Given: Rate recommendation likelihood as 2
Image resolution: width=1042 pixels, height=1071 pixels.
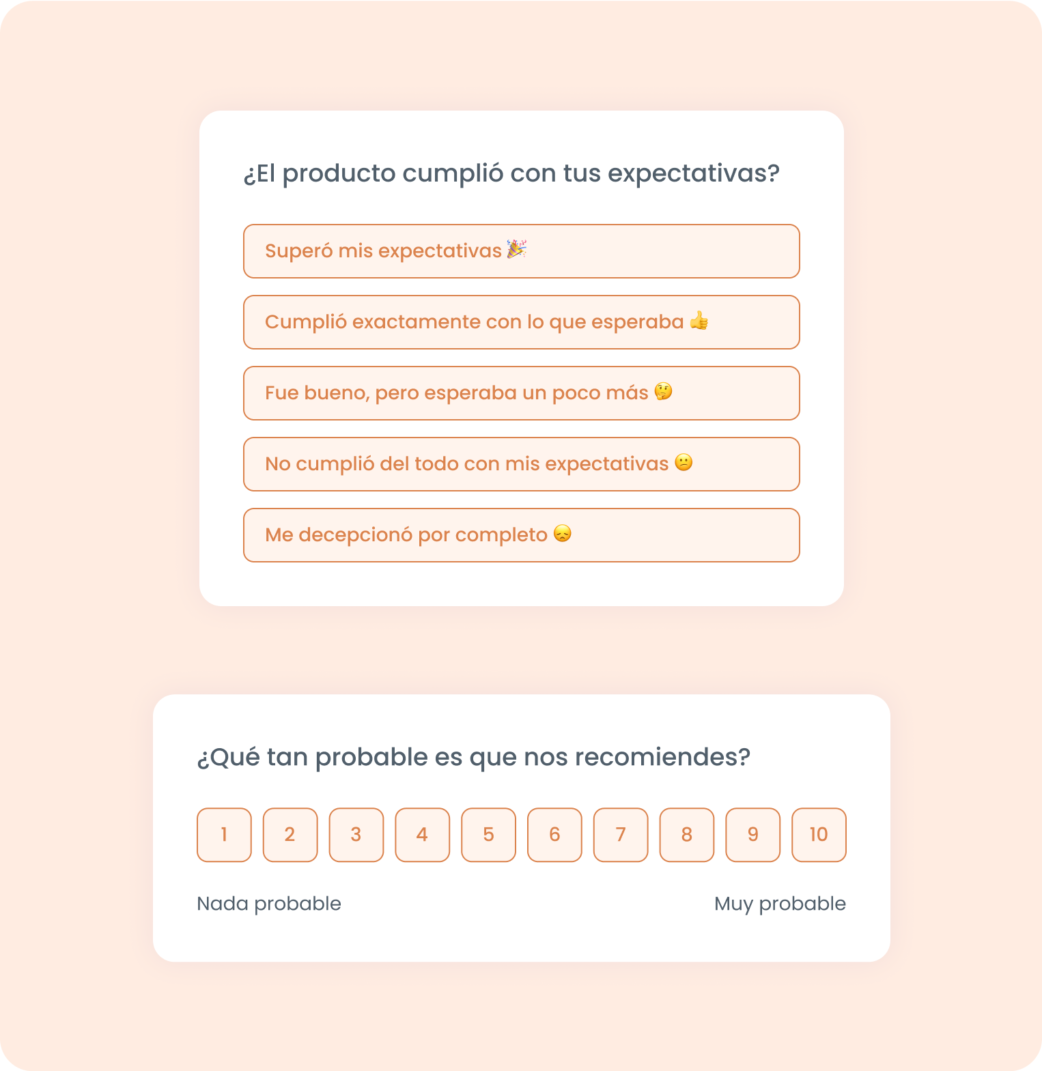Looking at the screenshot, I should tap(290, 835).
